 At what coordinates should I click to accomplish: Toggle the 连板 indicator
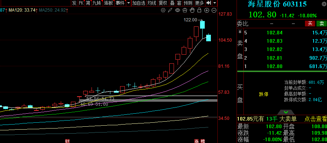(109, 3)
